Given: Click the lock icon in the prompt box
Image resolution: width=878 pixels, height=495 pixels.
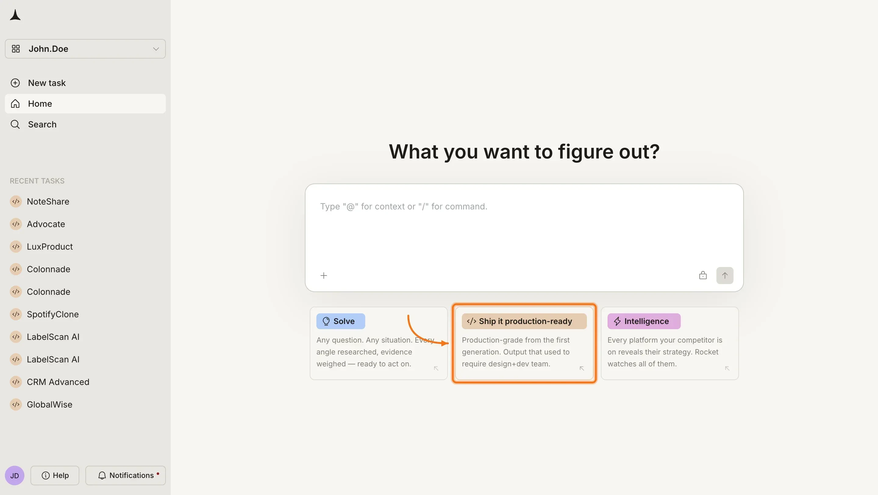Looking at the screenshot, I should tap(703, 275).
